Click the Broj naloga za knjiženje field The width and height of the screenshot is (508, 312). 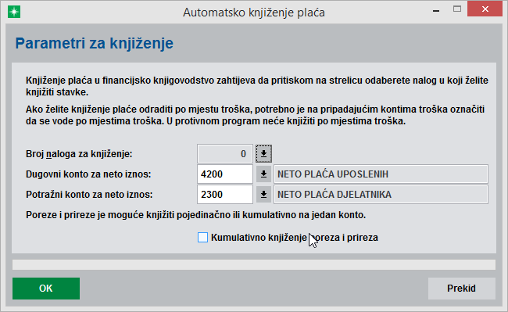(225, 154)
